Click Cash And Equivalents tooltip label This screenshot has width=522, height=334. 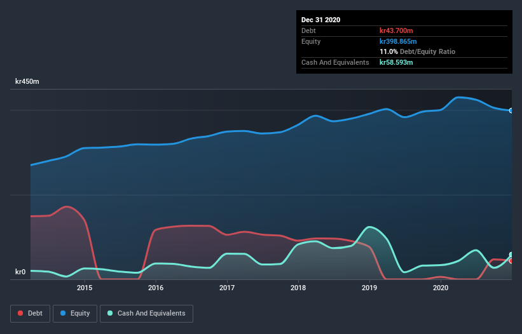(335, 62)
